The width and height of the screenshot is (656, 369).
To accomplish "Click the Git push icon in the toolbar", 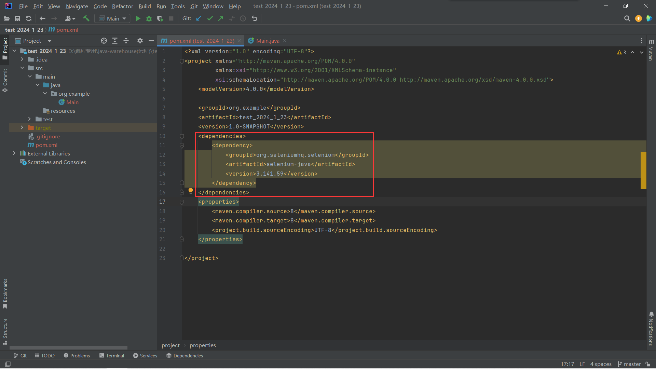I will click(x=221, y=18).
